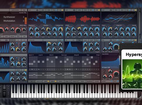This screenshot has width=142, height=105.
Task: Open the sequencer Tools menu
Action: [88, 55]
